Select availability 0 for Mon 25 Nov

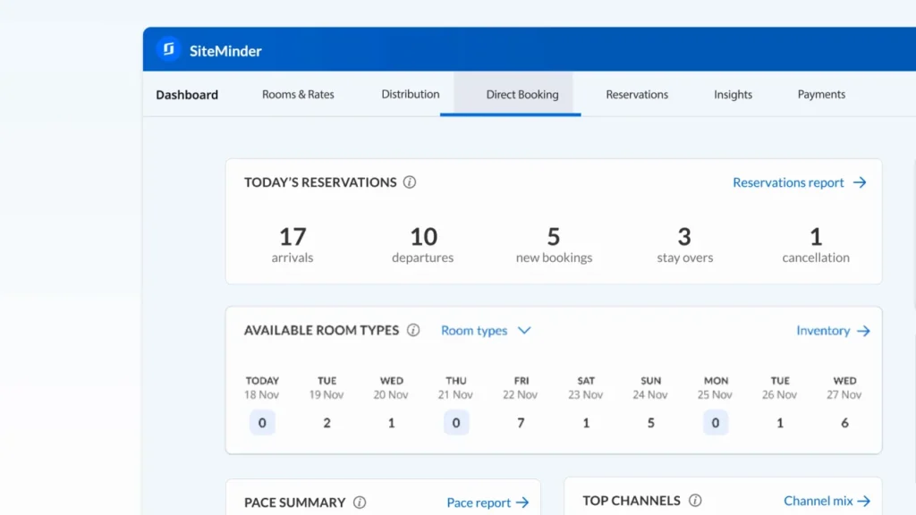(716, 423)
